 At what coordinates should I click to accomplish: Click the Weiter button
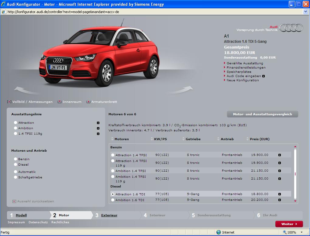coord(289,224)
